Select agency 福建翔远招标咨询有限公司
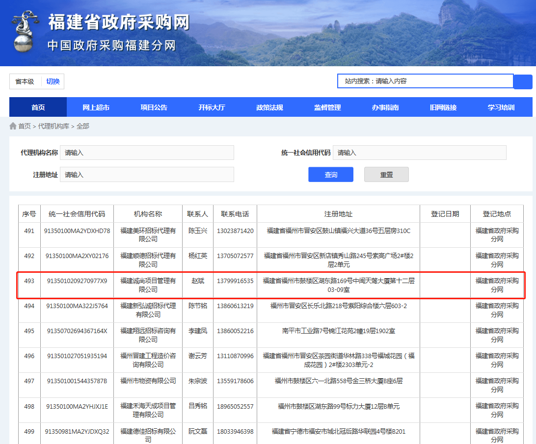 [148, 335]
